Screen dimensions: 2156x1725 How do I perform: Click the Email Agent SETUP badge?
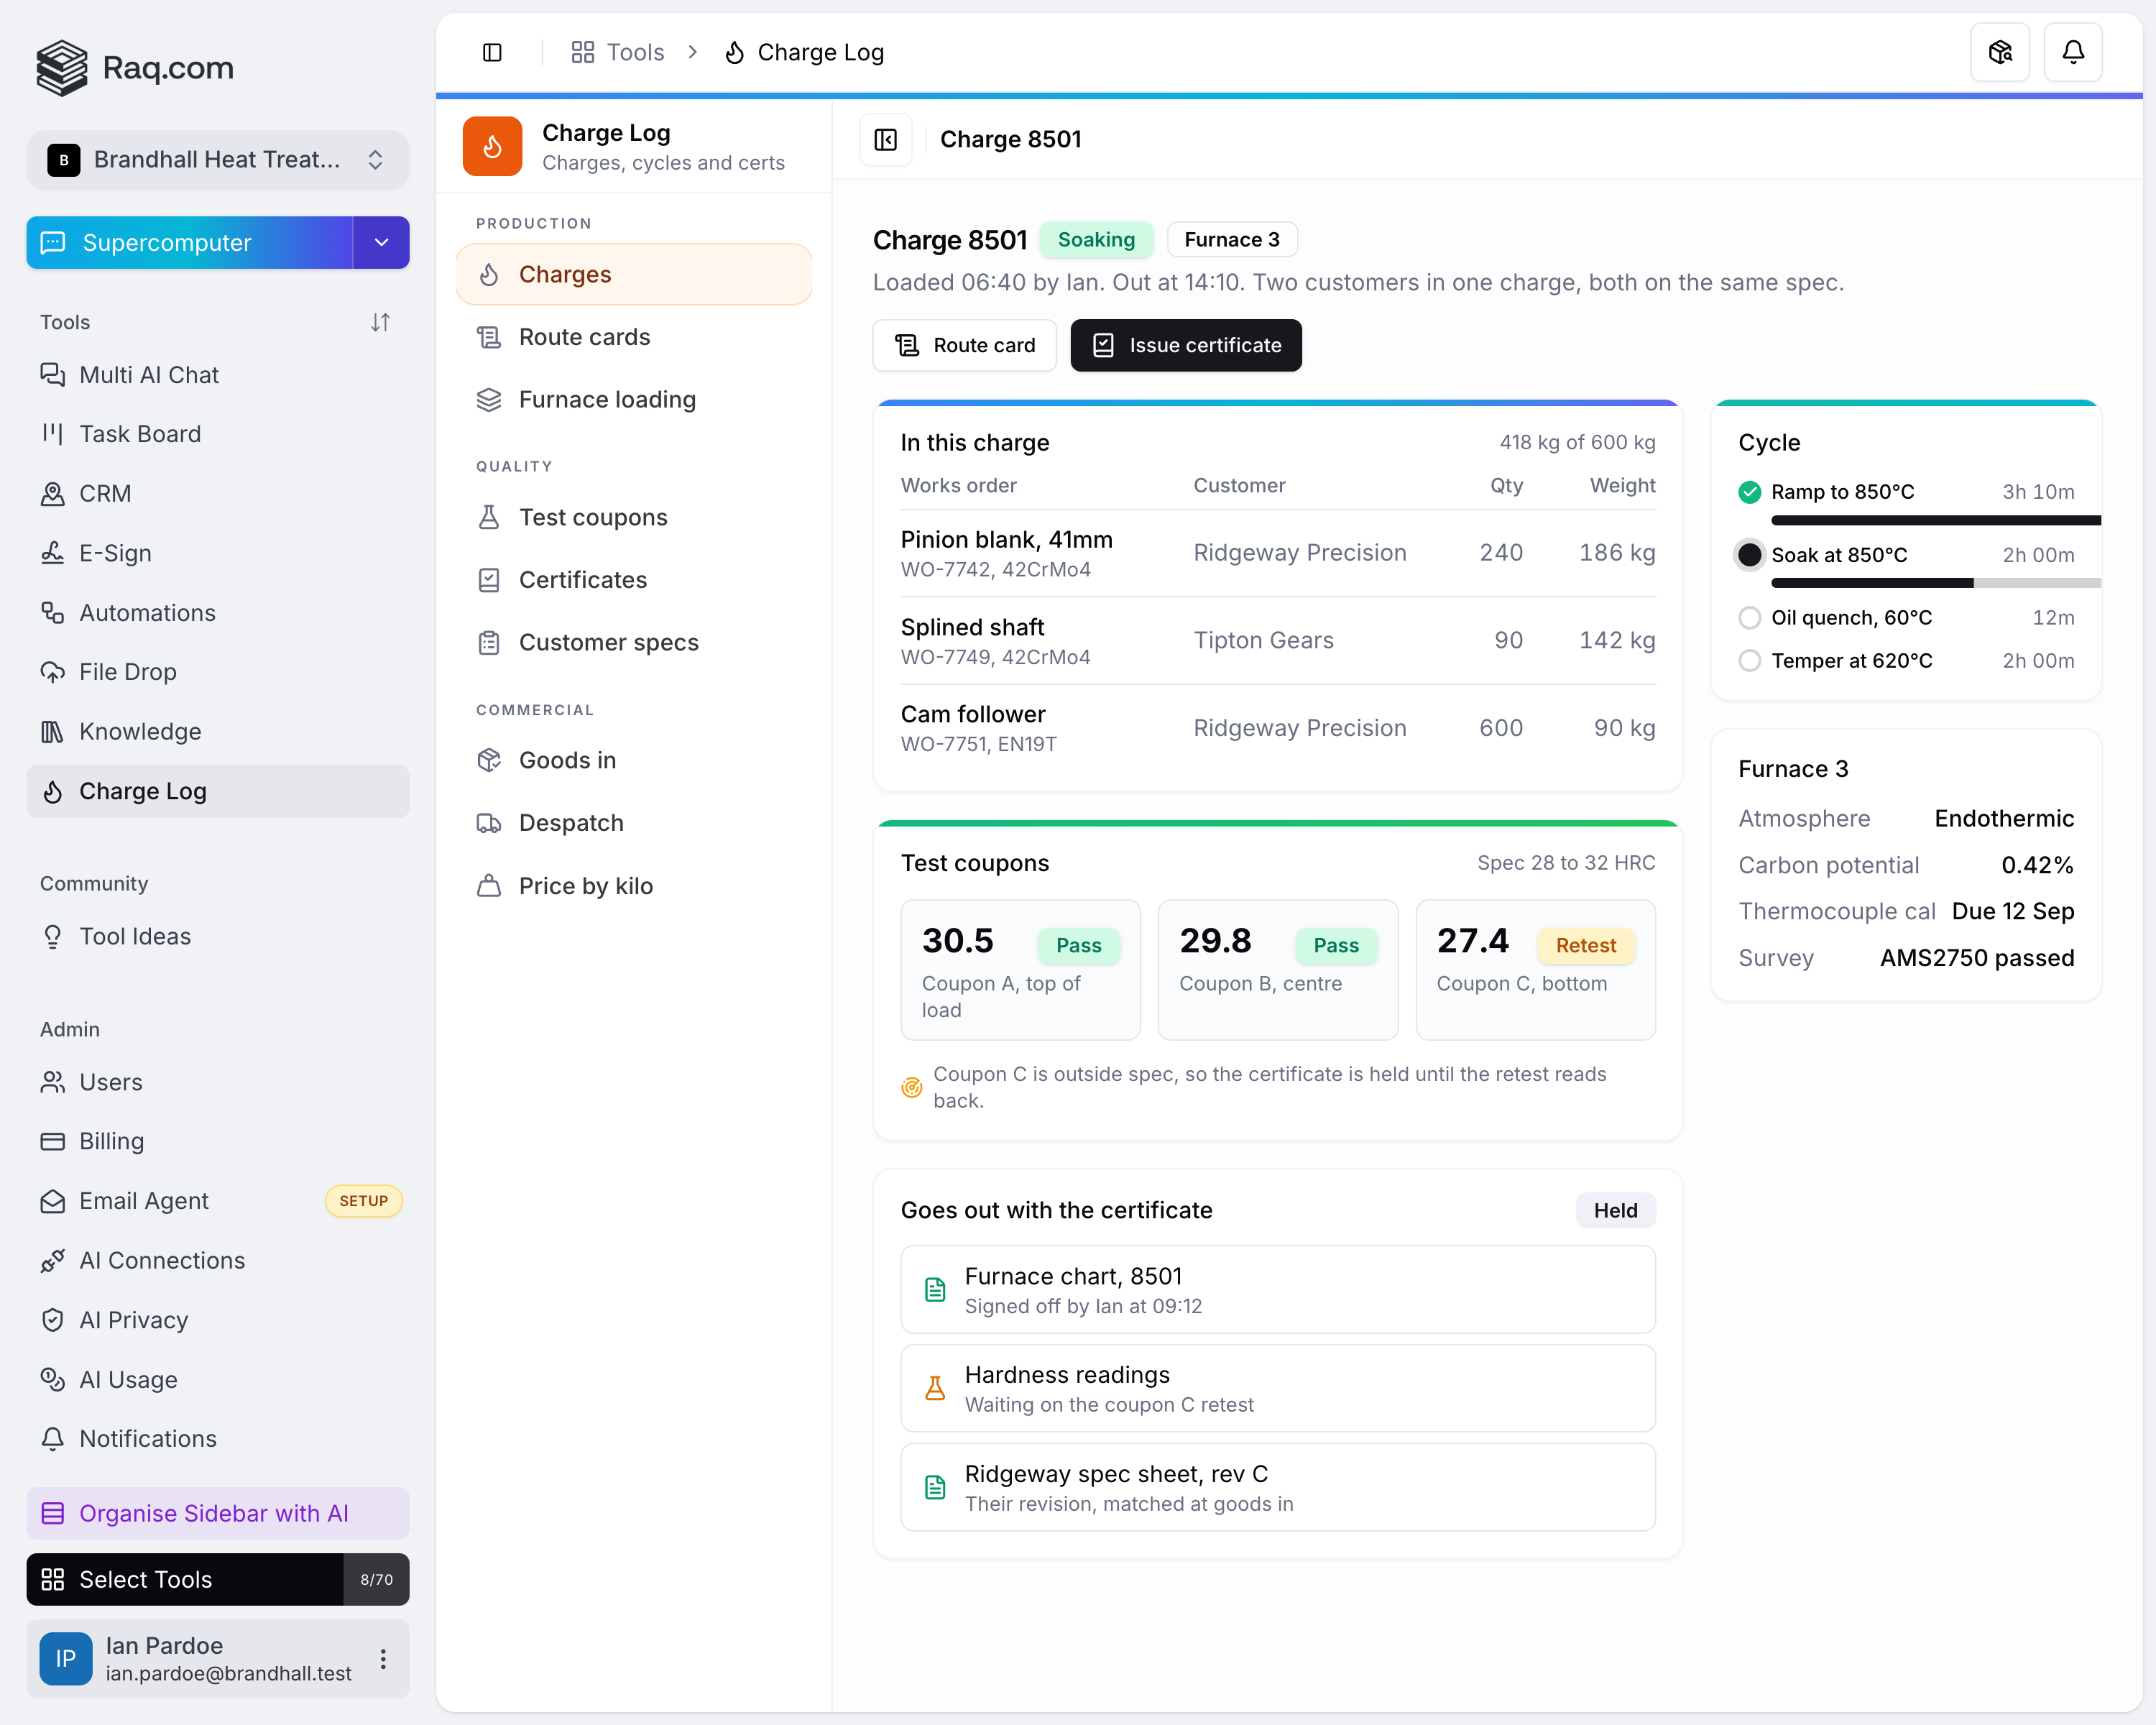pyautogui.click(x=364, y=1202)
